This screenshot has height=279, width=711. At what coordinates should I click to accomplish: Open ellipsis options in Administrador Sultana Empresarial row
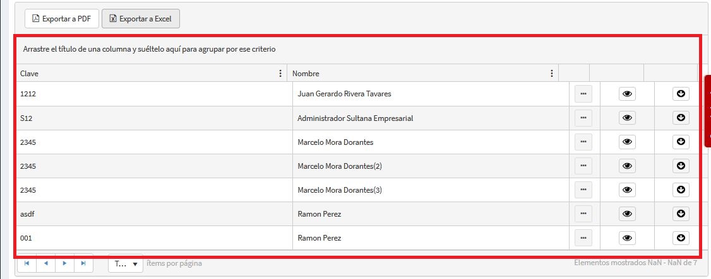click(583, 118)
